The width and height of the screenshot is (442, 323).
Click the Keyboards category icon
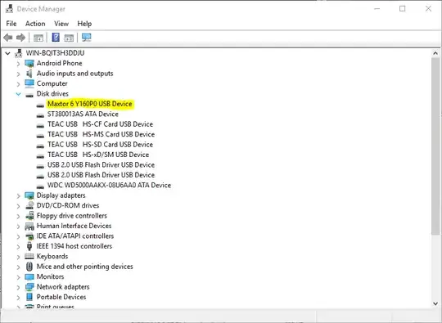coord(29,256)
